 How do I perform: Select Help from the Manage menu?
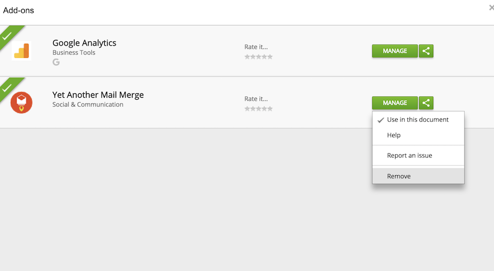click(394, 135)
